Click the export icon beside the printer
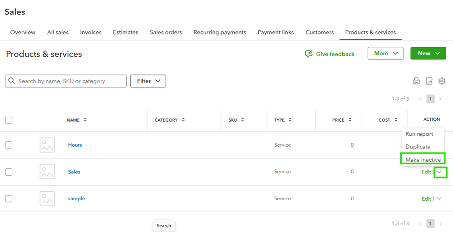This screenshot has width=453, height=232. pyautogui.click(x=429, y=81)
